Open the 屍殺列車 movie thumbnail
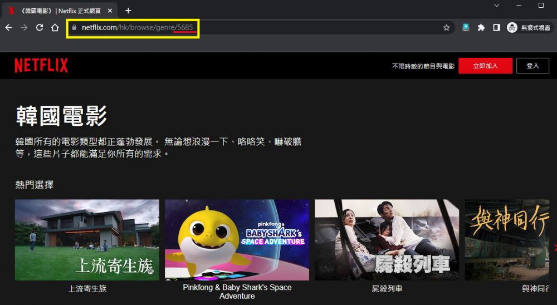This screenshot has height=305, width=557. pyautogui.click(x=387, y=240)
